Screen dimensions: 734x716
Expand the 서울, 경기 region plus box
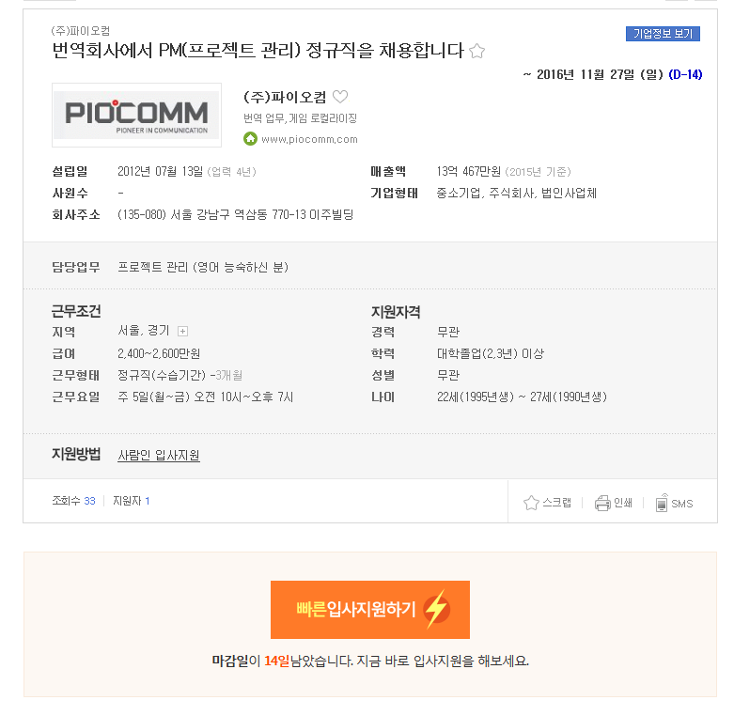(x=183, y=332)
